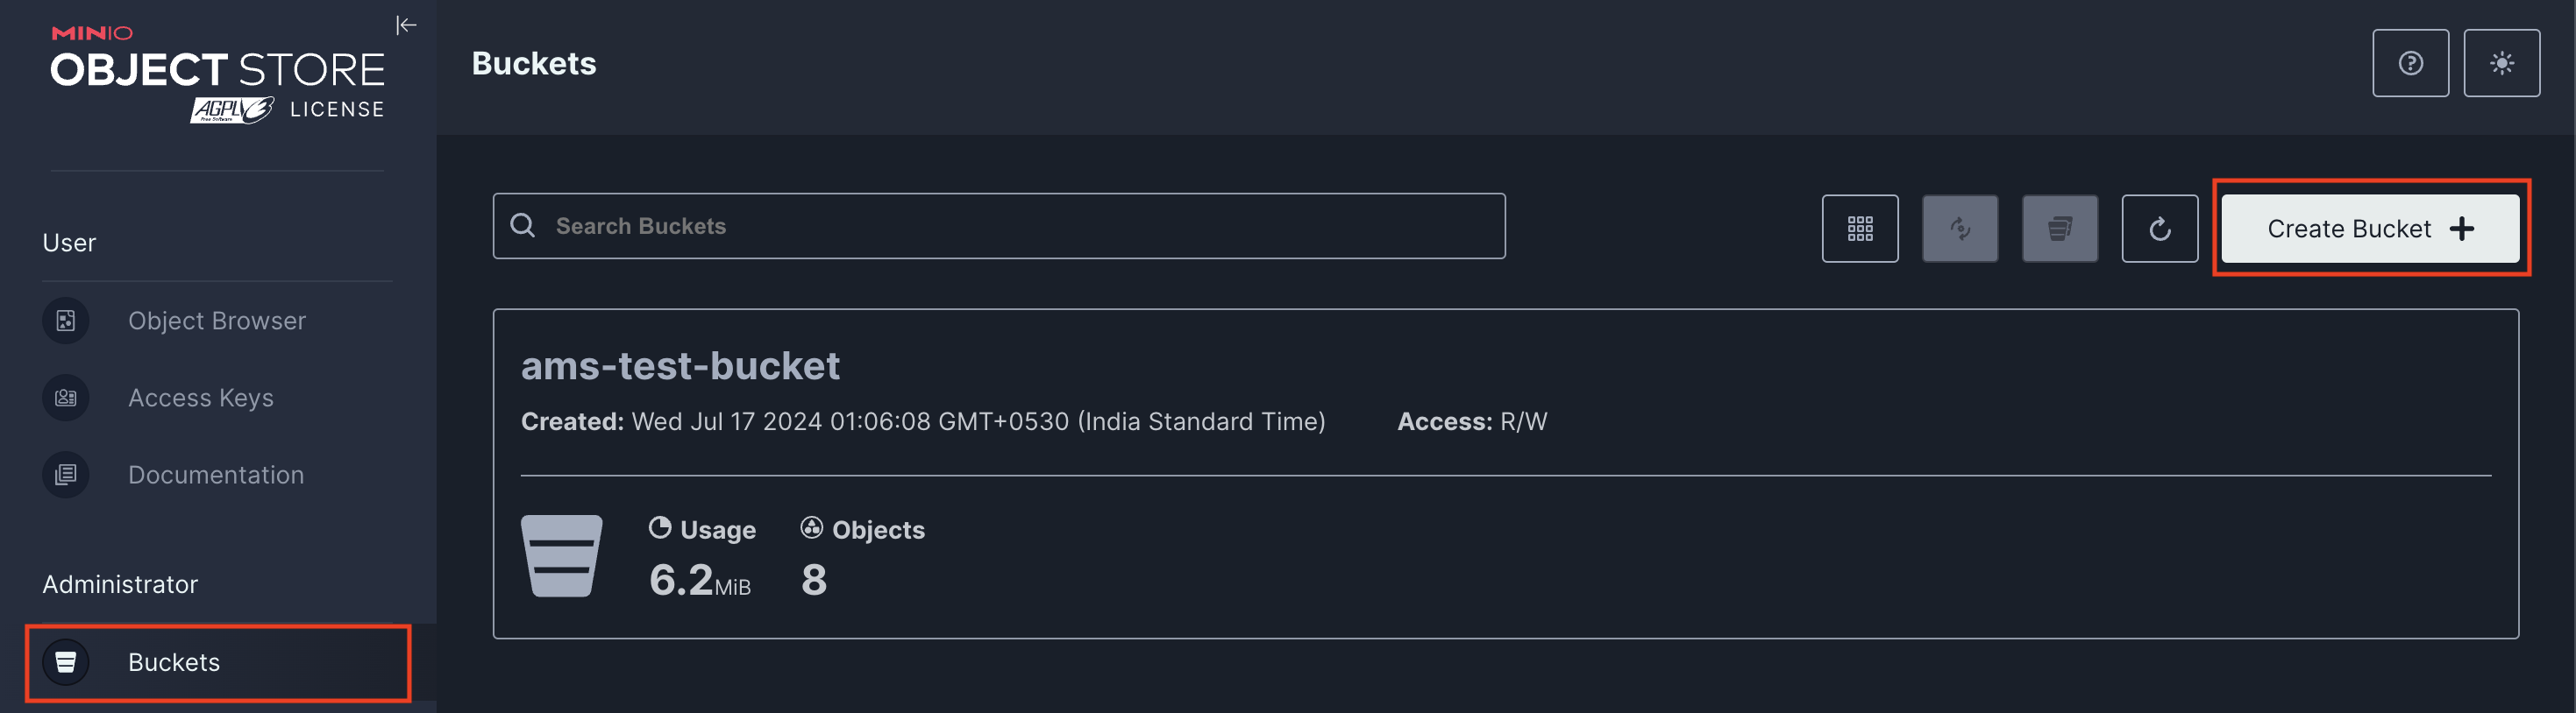Open the Object Browser menu item

point(217,321)
